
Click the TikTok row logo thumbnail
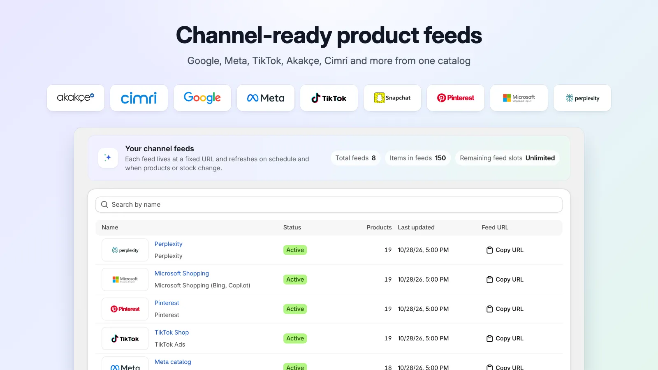125,338
